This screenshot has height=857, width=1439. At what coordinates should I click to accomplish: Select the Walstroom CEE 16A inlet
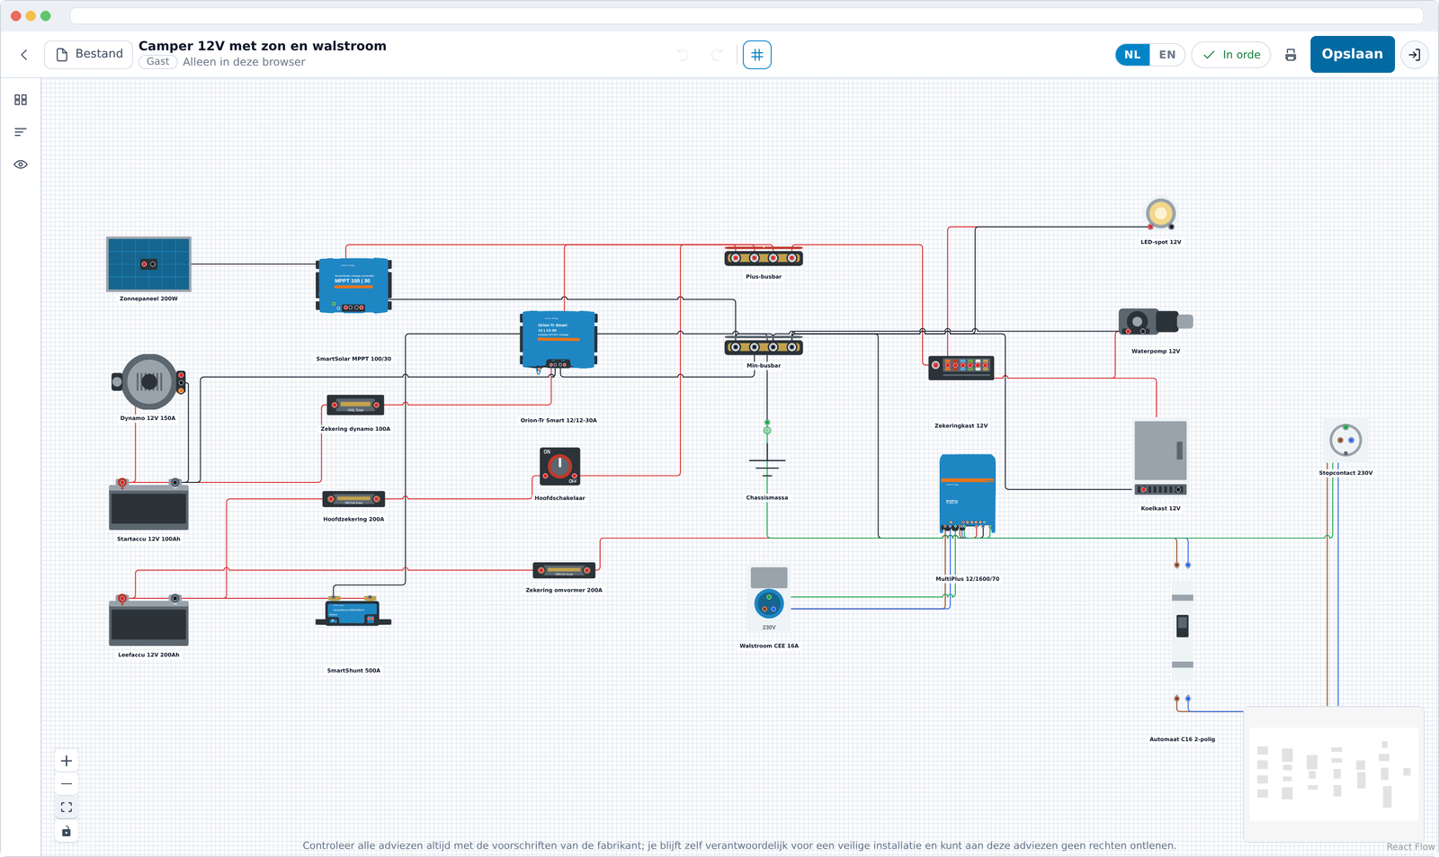(x=769, y=599)
